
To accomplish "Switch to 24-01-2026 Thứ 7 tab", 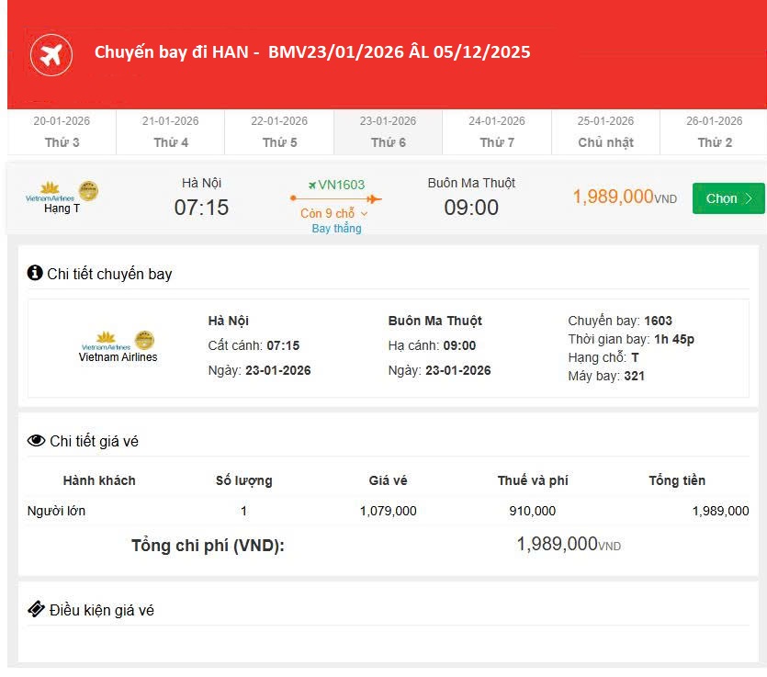I will point(497,132).
